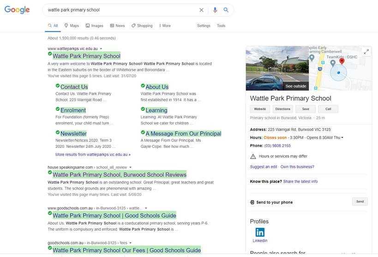Start voice search with microphone icon
The image size is (378, 257).
tap(215, 10)
